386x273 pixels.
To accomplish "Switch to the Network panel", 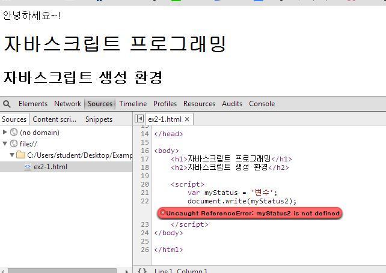I will click(68, 104).
